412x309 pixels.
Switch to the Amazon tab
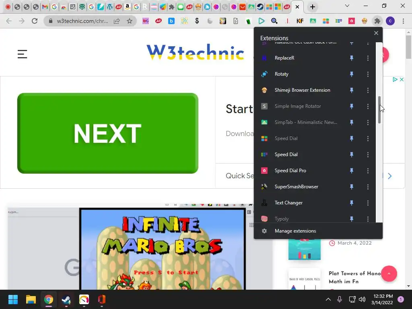[127, 7]
